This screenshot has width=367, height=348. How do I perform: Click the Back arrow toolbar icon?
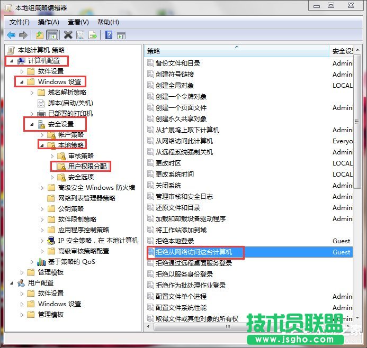coord(11,35)
